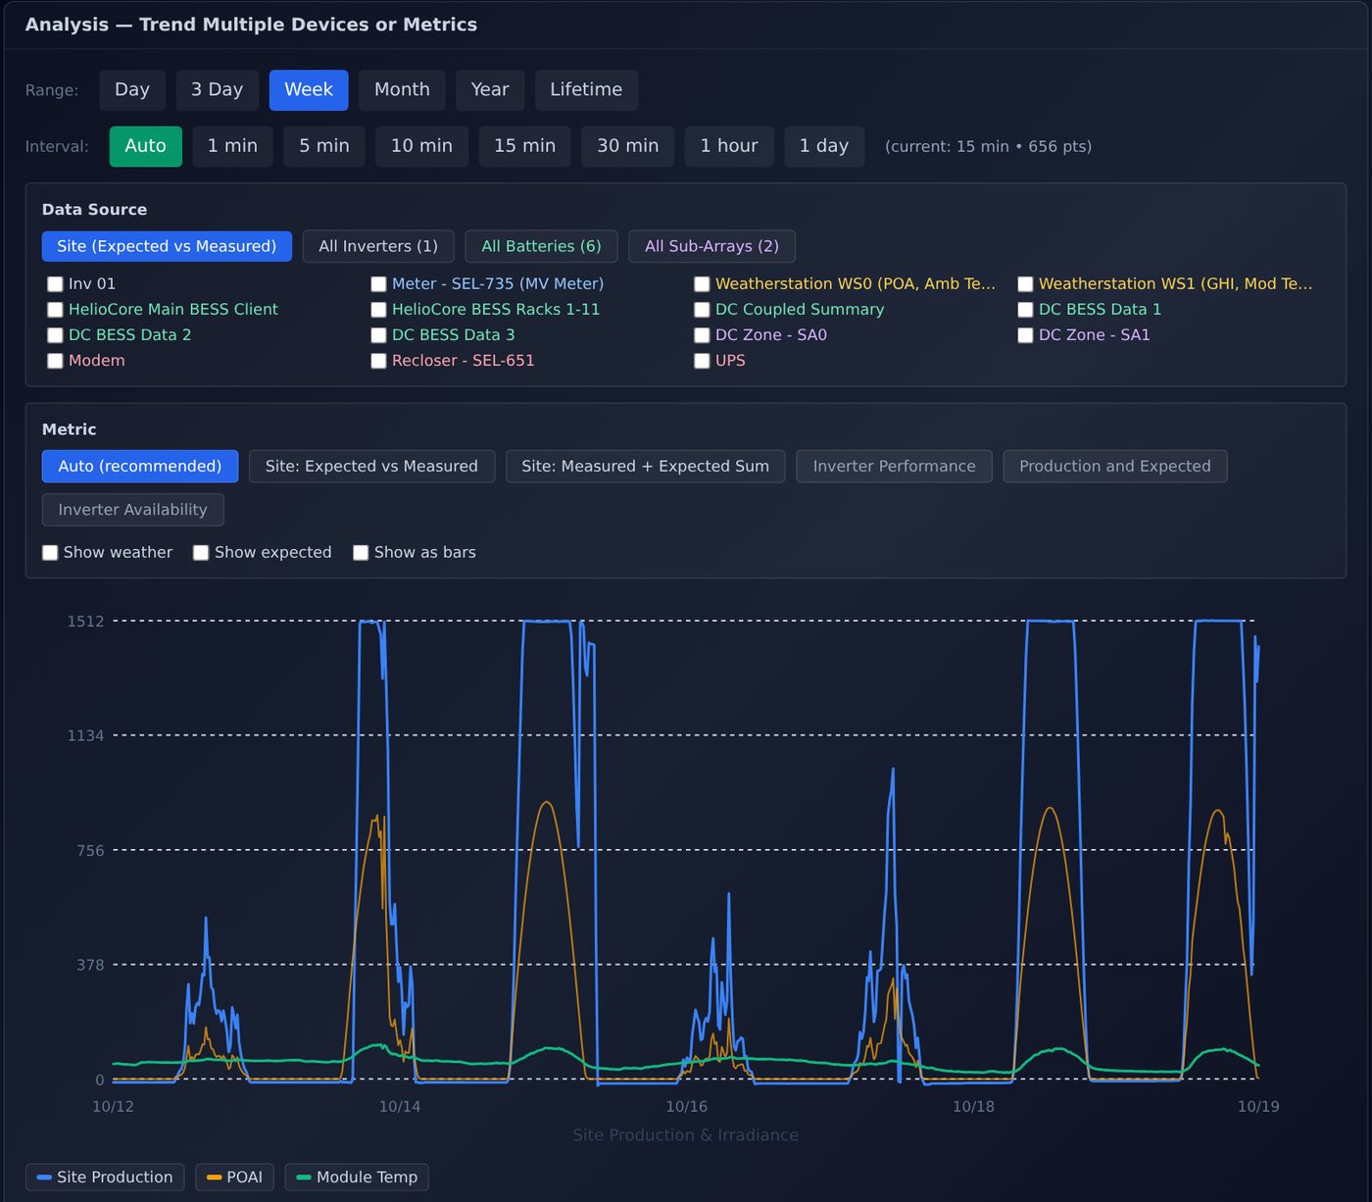Image resolution: width=1372 pixels, height=1202 pixels.
Task: Enable the Modem checkbox
Action: [56, 361]
